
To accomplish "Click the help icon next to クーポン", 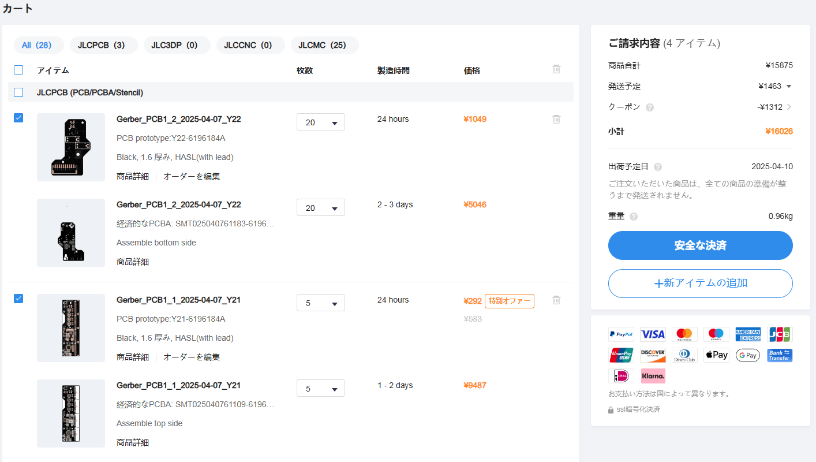I will click(650, 107).
